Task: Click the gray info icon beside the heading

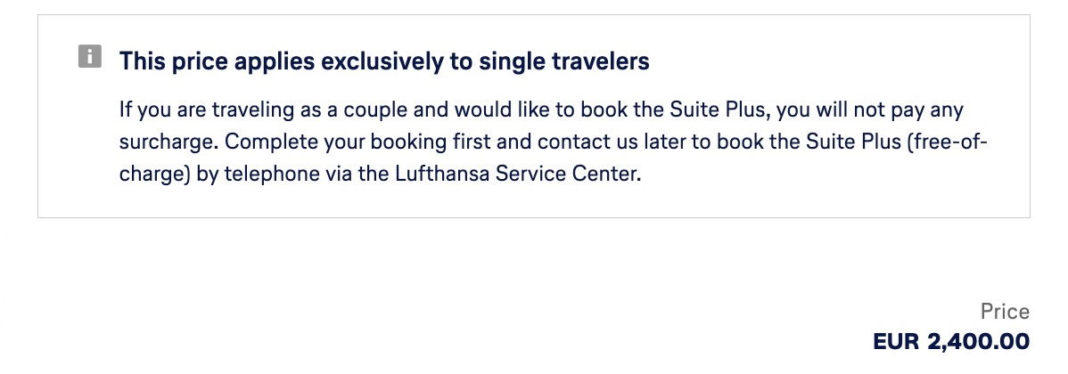Action: coord(90,56)
